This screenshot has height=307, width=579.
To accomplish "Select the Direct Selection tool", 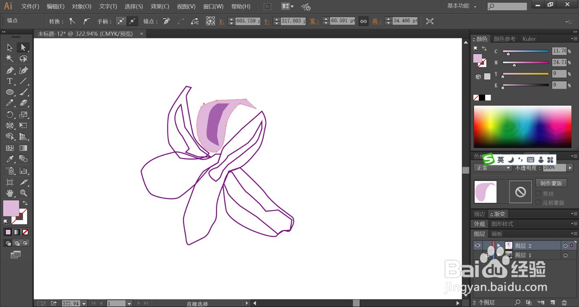I will tap(23, 47).
